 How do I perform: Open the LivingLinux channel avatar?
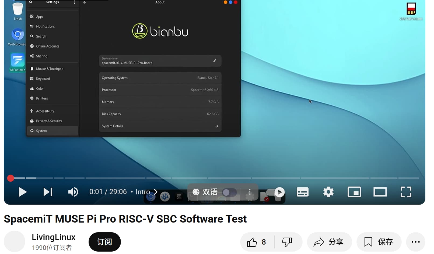click(15, 241)
